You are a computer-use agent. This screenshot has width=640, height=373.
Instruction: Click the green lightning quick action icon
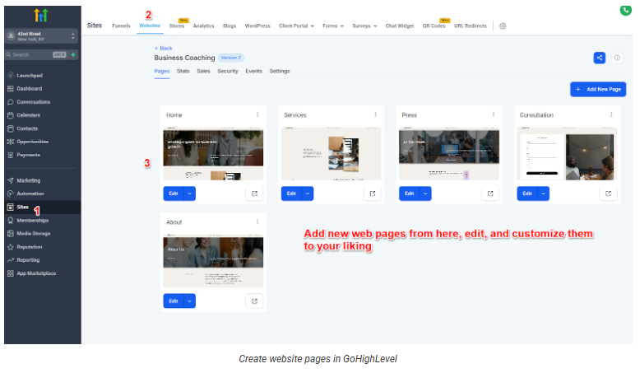pyautogui.click(x=73, y=54)
